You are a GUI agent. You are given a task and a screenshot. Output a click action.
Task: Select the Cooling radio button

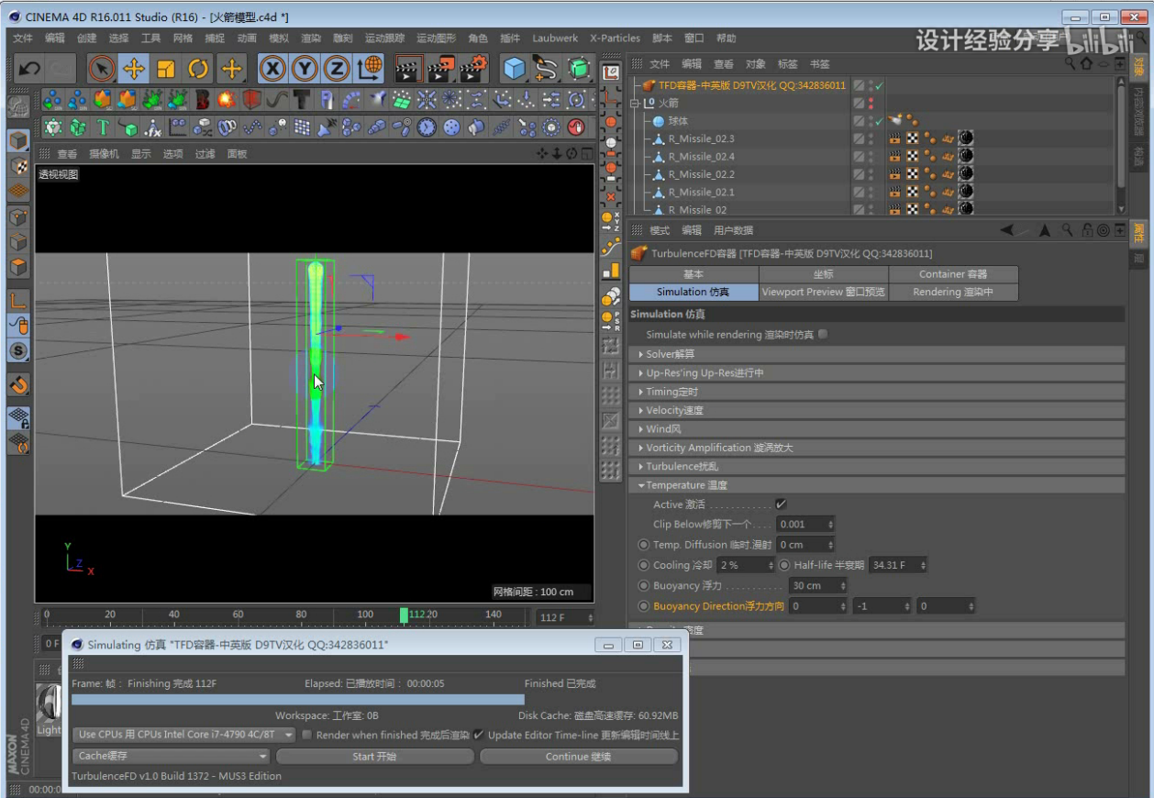643,565
